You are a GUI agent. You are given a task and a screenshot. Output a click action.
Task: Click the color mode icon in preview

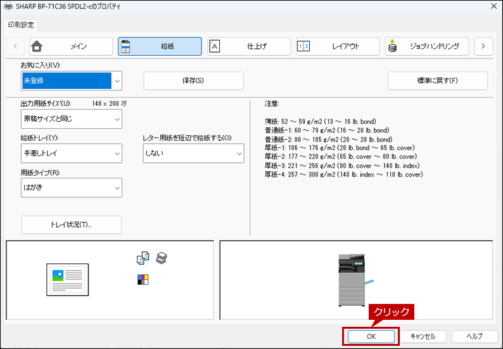143,279
